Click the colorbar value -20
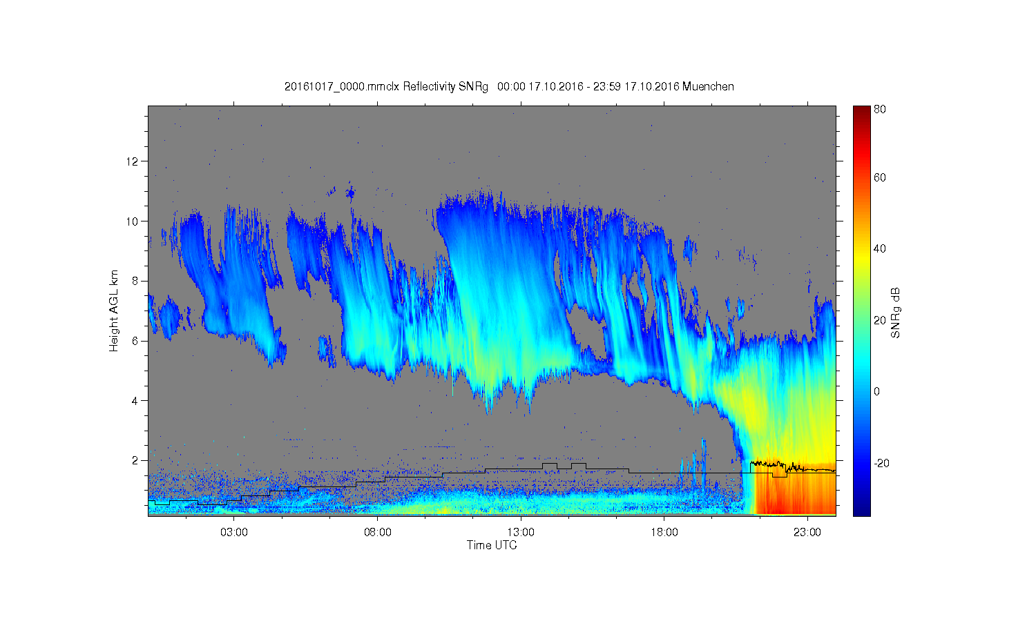 coord(881,463)
